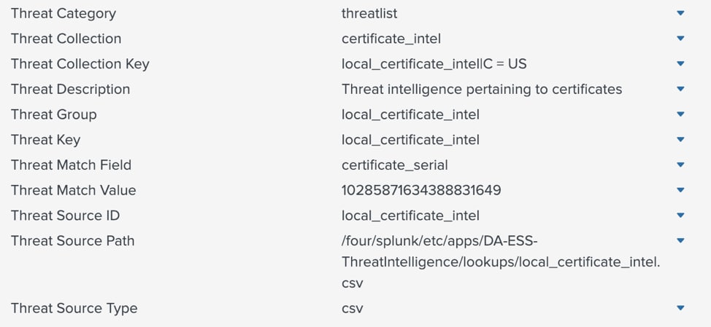Click the certificate_serial match field value
Image resolution: width=711 pixels, height=327 pixels.
point(395,165)
